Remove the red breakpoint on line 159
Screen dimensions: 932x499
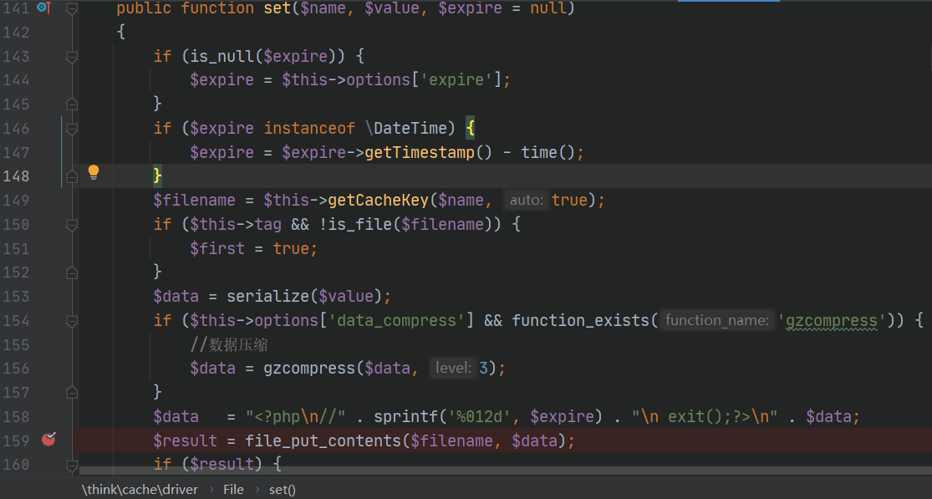click(48, 440)
